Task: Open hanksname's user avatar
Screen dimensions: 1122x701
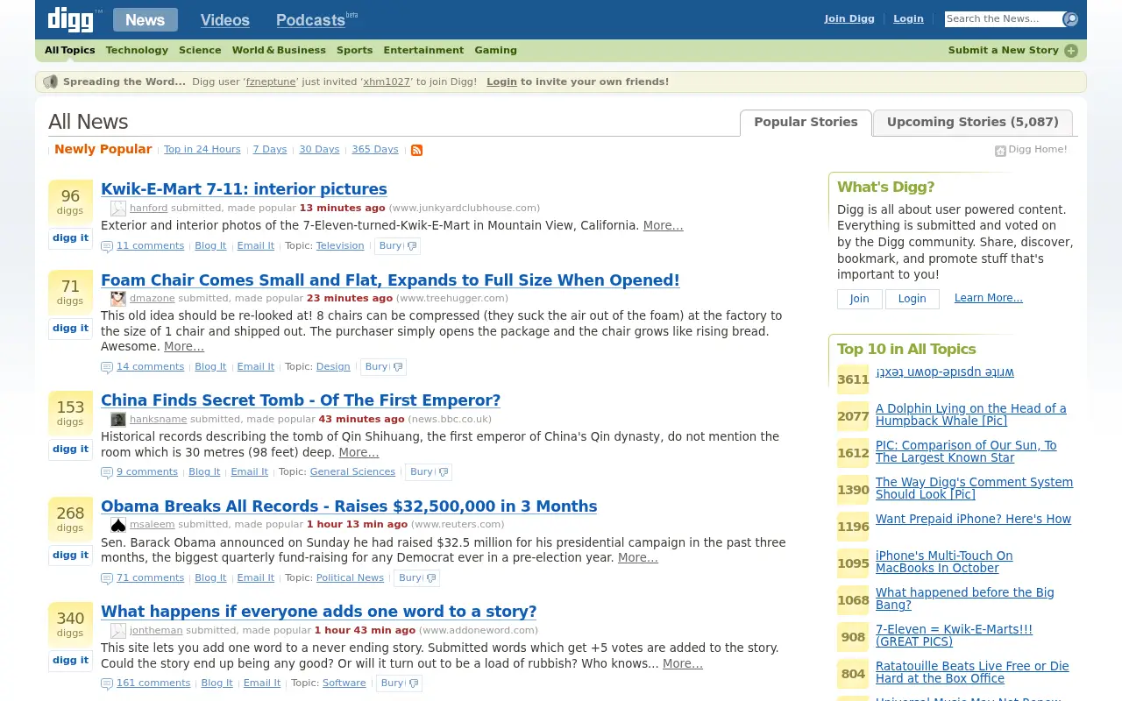Action: coord(117,420)
